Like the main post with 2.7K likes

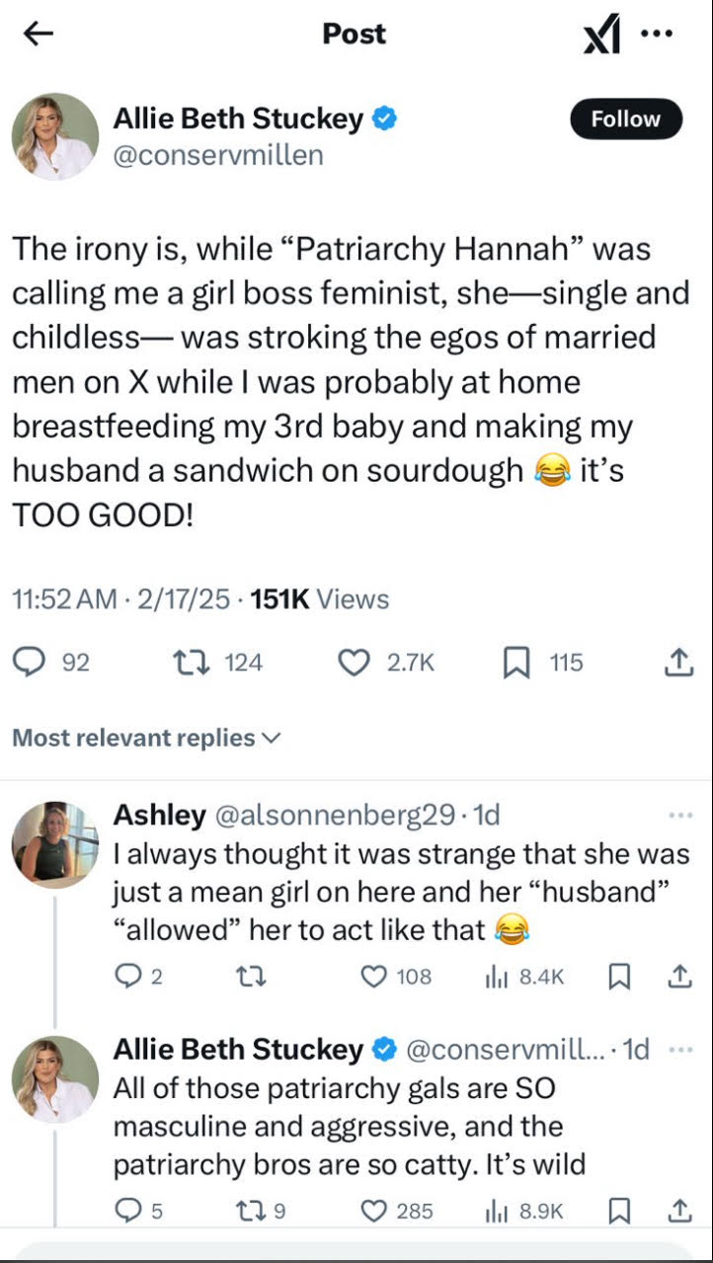tap(354, 663)
